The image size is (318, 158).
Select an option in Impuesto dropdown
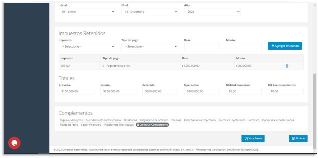click(87, 46)
